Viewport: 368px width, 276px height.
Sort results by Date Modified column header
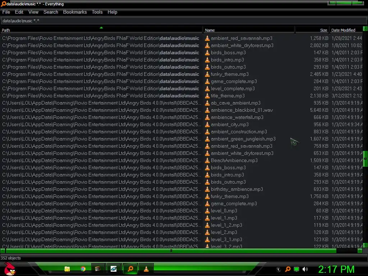[x=346, y=30]
